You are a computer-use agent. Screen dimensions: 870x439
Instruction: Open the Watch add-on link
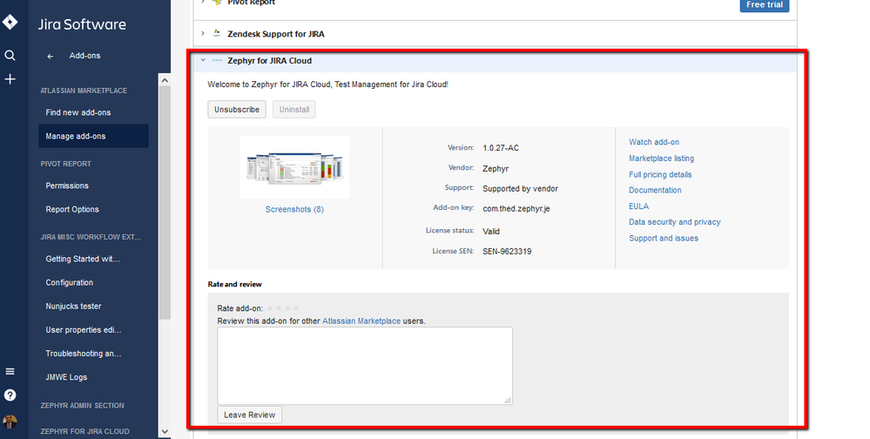(x=654, y=142)
